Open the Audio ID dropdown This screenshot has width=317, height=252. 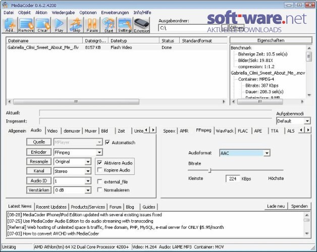[x=88, y=181]
